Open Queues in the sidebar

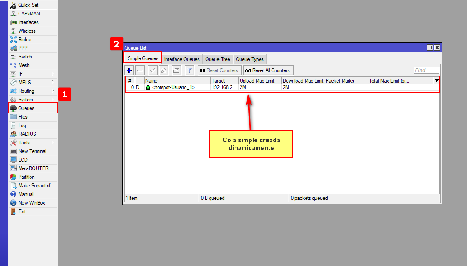point(26,108)
